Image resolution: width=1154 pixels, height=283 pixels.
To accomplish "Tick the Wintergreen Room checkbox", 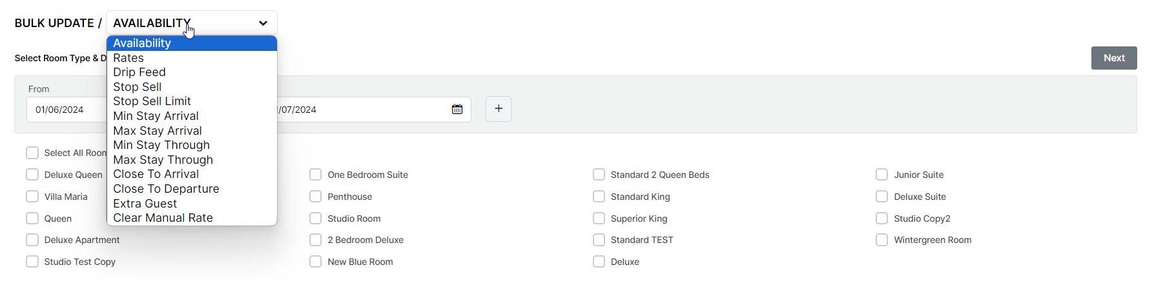I will [x=882, y=240].
